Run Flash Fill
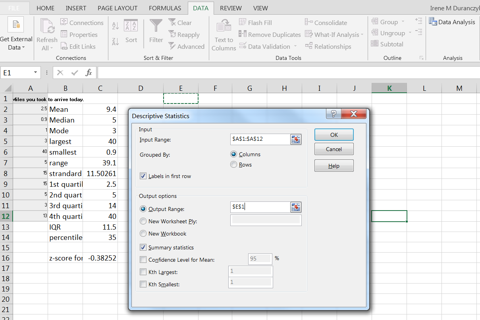The width and height of the screenshot is (480, 320). coord(255,23)
